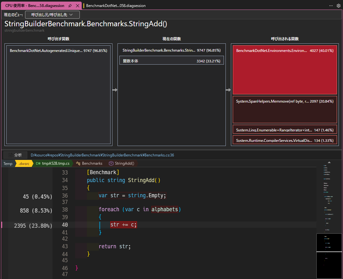
Task: Click the 分析 button
Action: click(x=15, y=155)
